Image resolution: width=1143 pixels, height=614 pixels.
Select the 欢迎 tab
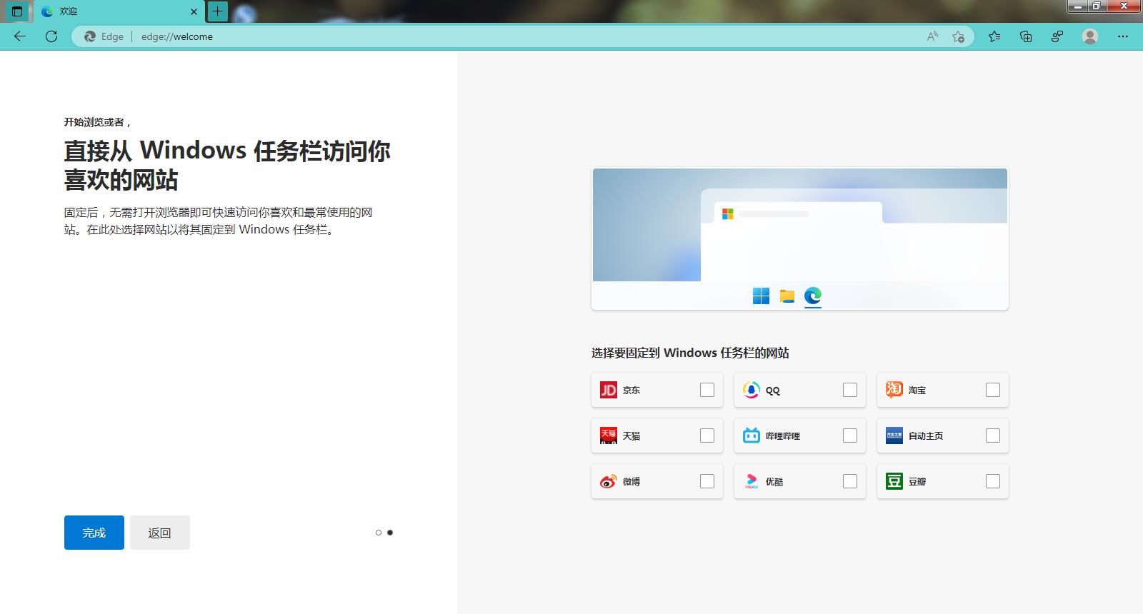(118, 11)
